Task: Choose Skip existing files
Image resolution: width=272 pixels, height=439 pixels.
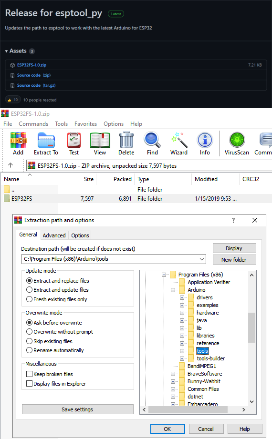Action: click(x=29, y=341)
